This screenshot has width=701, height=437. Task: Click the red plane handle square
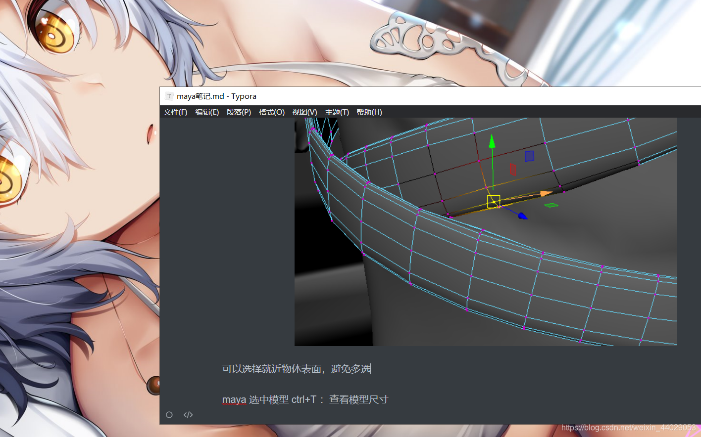pos(512,170)
